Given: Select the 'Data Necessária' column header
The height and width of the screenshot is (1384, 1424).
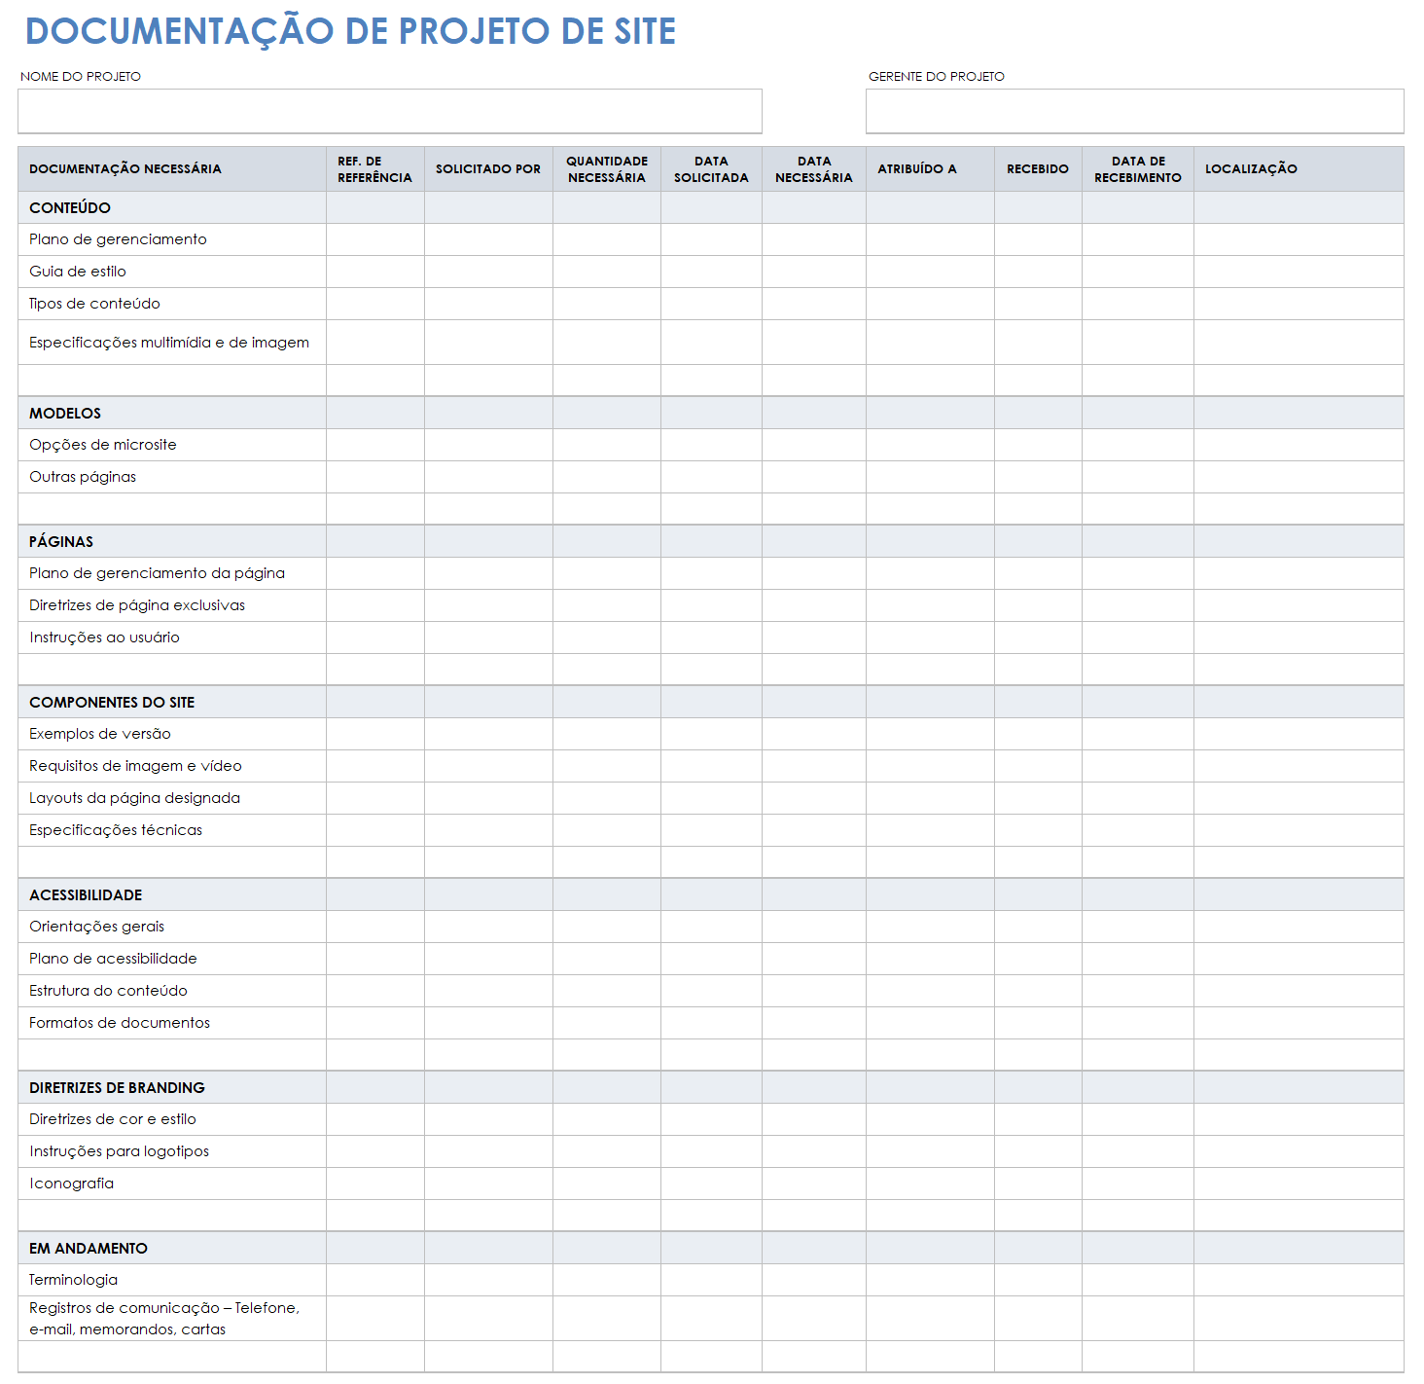Looking at the screenshot, I should point(814,169).
